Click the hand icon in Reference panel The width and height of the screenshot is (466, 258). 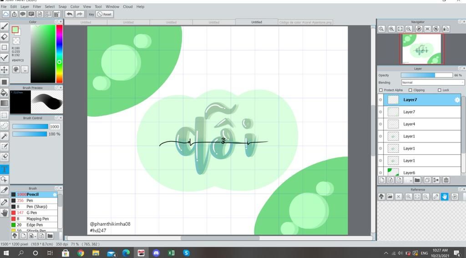click(x=445, y=197)
